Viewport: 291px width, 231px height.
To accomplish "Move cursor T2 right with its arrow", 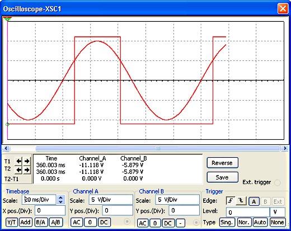I will (x=27, y=170).
